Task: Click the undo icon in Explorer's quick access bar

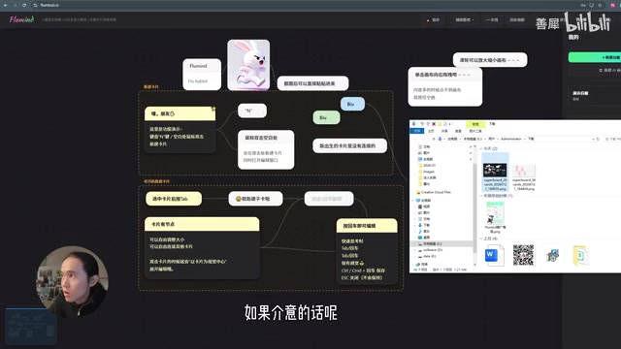Action: click(422, 124)
